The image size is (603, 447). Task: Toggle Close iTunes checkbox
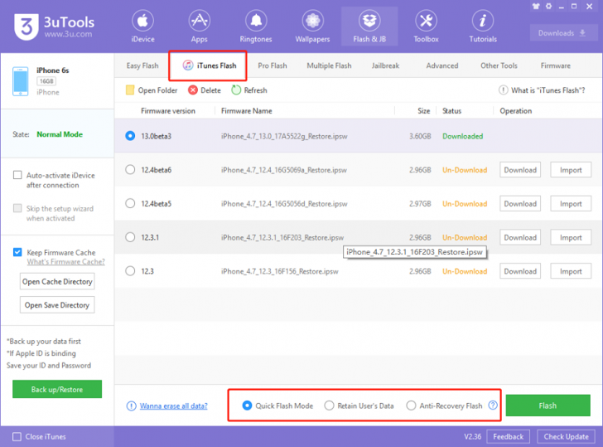[17, 436]
